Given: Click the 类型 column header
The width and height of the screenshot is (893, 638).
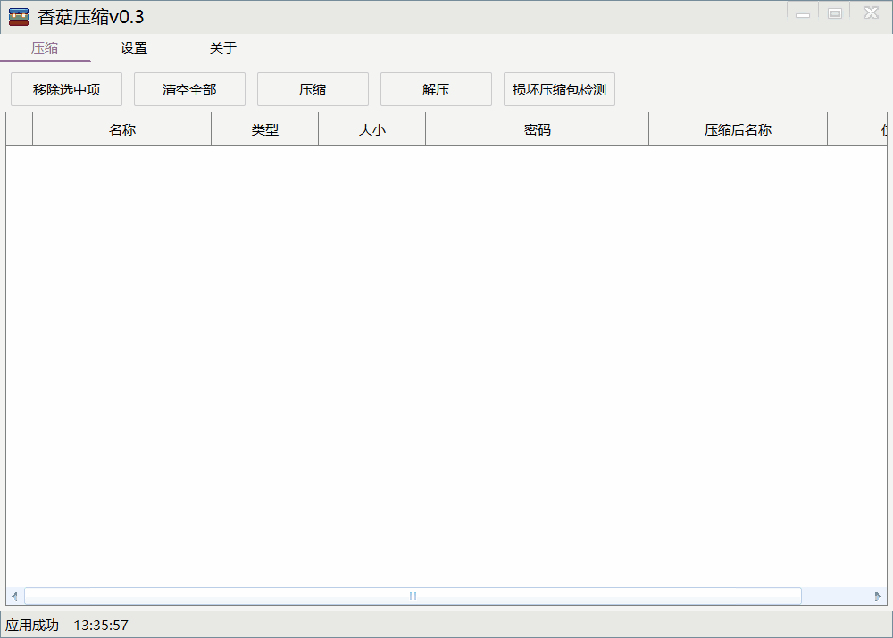Looking at the screenshot, I should point(263,128).
